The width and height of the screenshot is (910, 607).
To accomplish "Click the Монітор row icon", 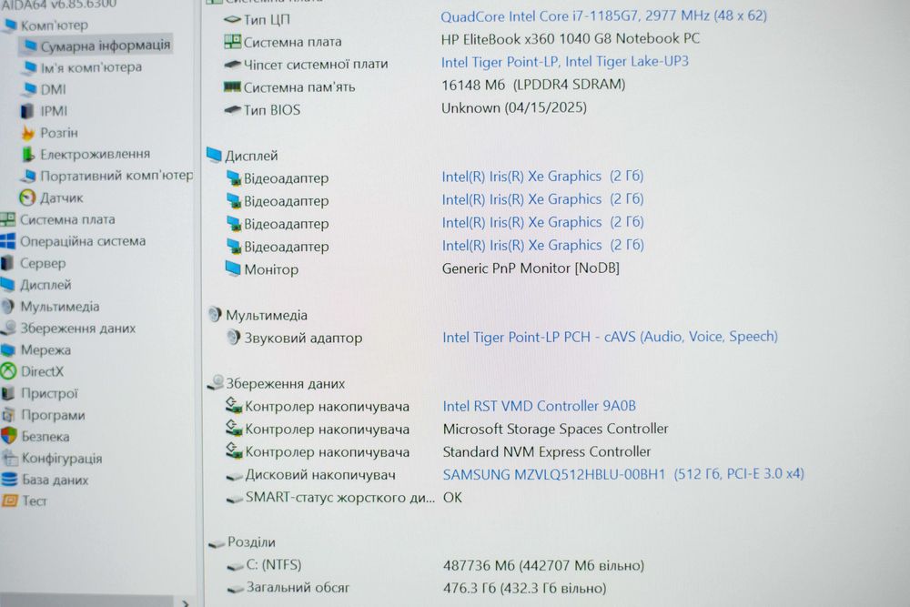I will click(233, 268).
